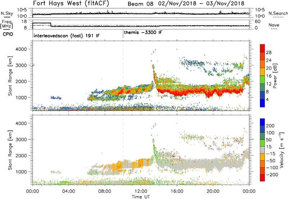Click the '-200' value on Velocity colorbar
288x199 pixels.
click(271, 175)
